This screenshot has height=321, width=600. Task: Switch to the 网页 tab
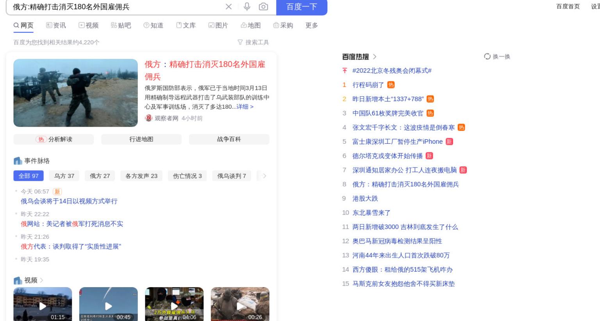coord(23,25)
